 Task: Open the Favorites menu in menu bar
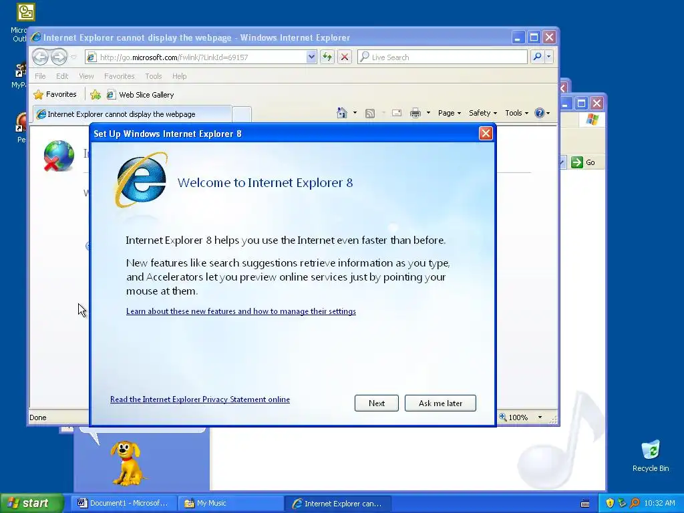(119, 76)
